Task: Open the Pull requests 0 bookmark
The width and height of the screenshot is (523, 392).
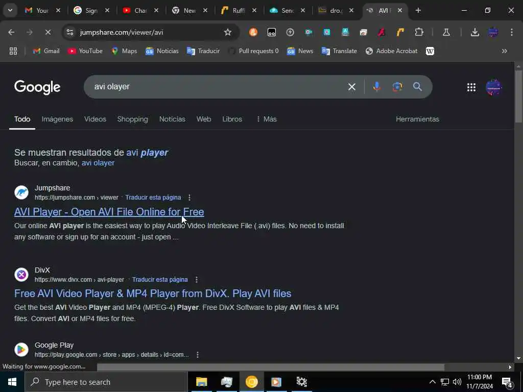Action: (x=253, y=51)
